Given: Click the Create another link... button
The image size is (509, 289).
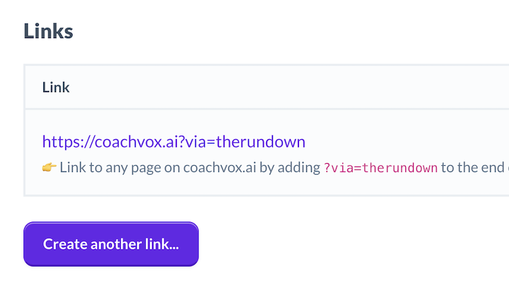Looking at the screenshot, I should 111,244.
